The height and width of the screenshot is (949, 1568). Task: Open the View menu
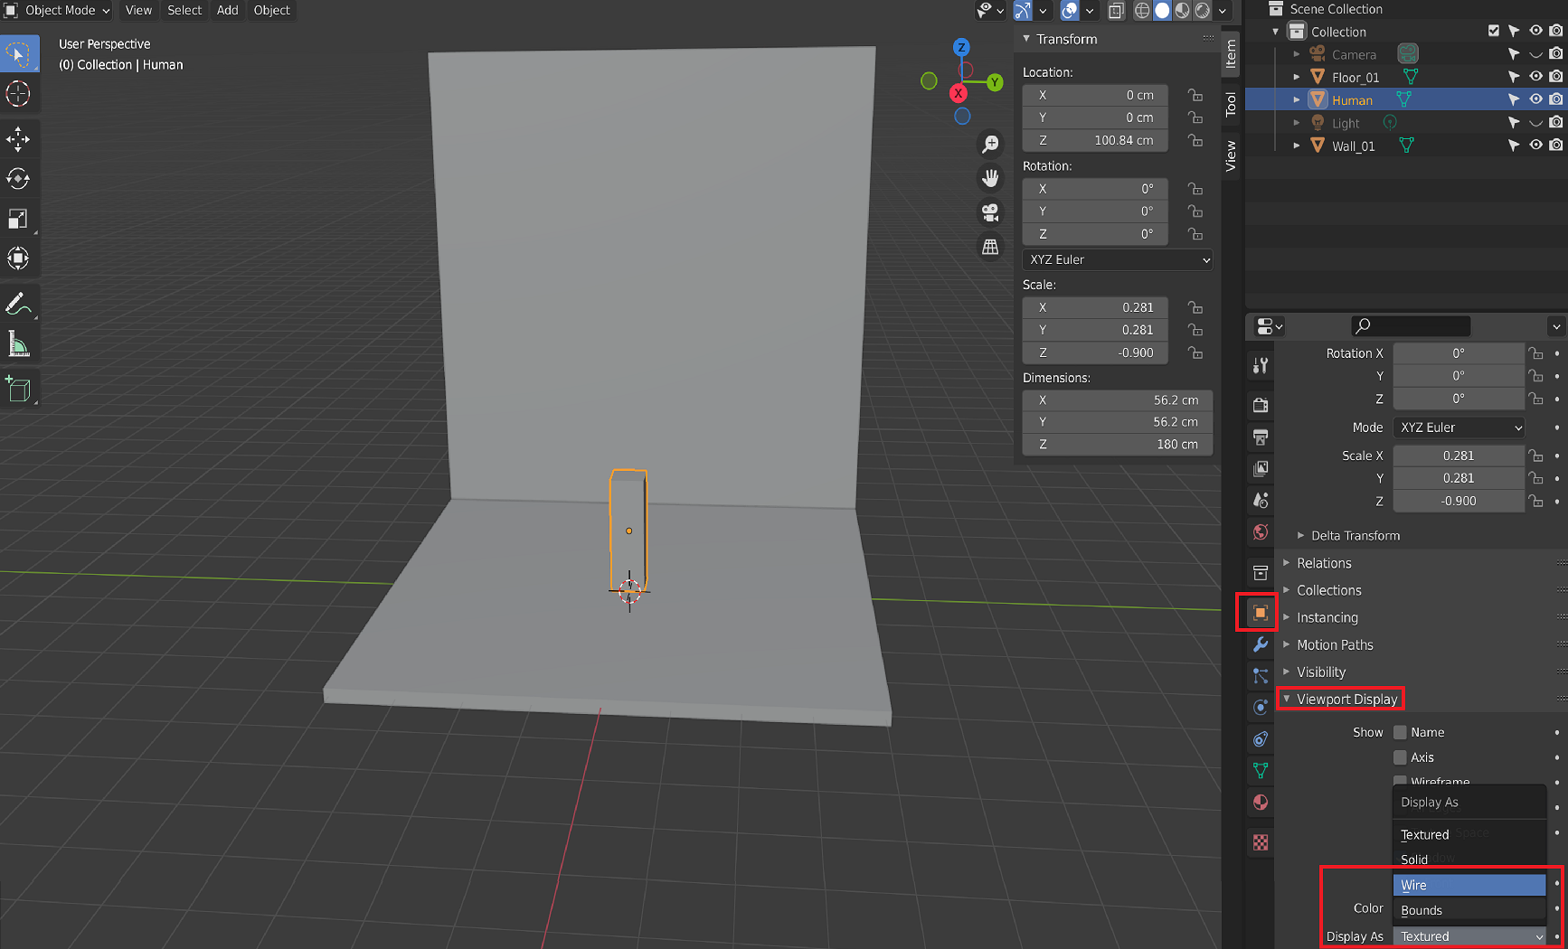[x=138, y=11]
